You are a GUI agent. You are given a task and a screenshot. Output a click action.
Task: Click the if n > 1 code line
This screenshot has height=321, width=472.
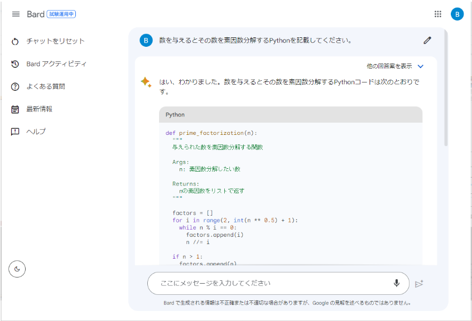tap(187, 256)
